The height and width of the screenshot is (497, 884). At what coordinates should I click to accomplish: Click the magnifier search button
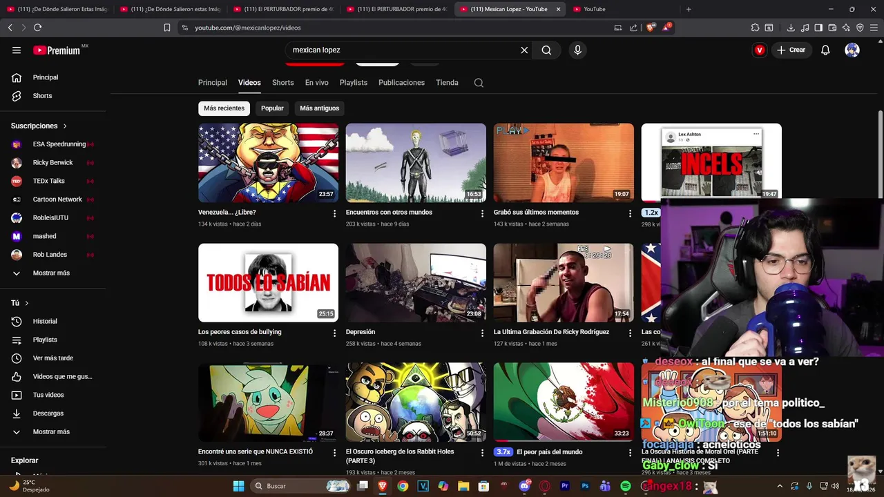(x=546, y=50)
